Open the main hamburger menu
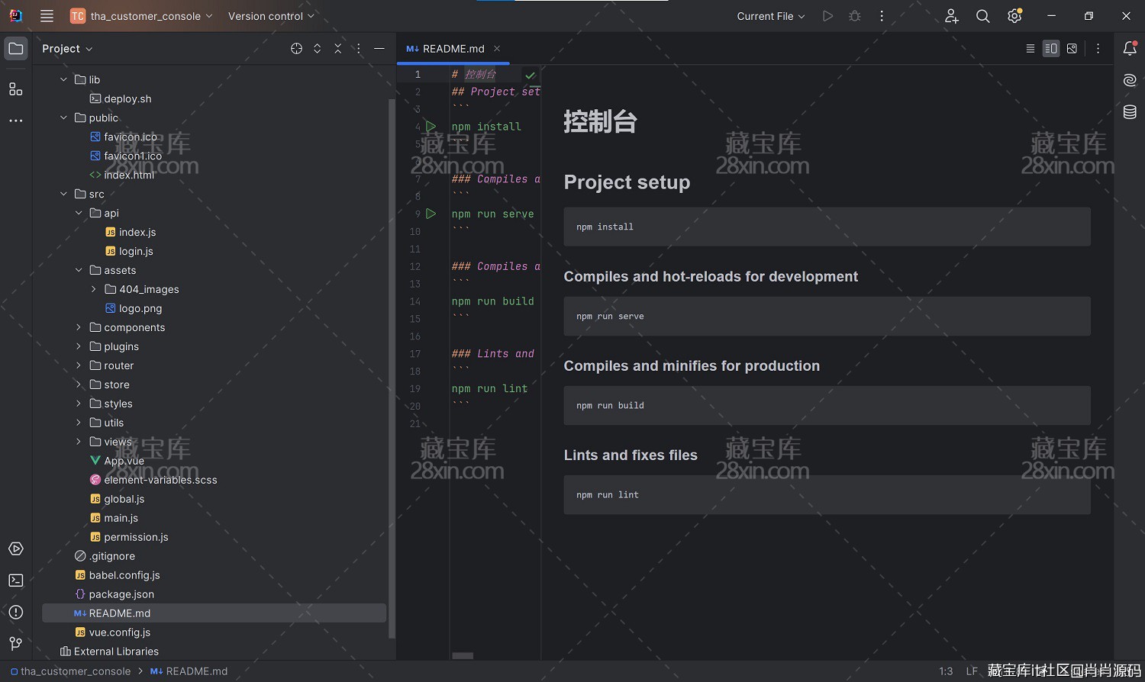The image size is (1145, 682). pyautogui.click(x=47, y=16)
